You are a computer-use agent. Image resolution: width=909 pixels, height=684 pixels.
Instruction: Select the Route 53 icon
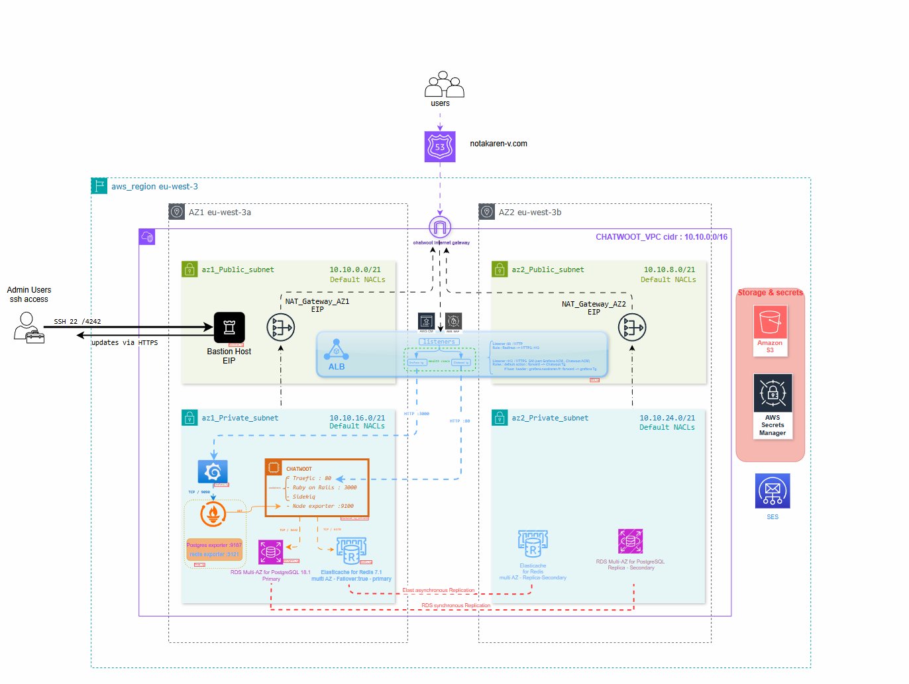click(x=440, y=146)
